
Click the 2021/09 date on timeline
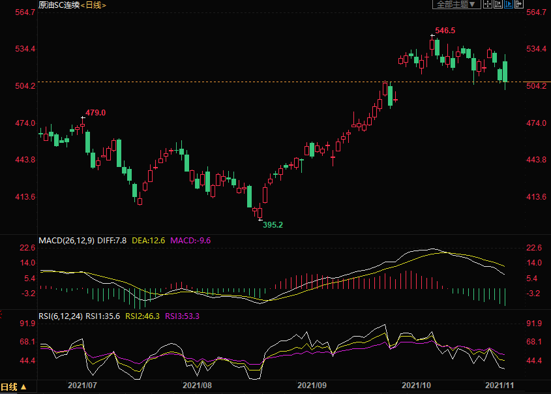(312, 386)
